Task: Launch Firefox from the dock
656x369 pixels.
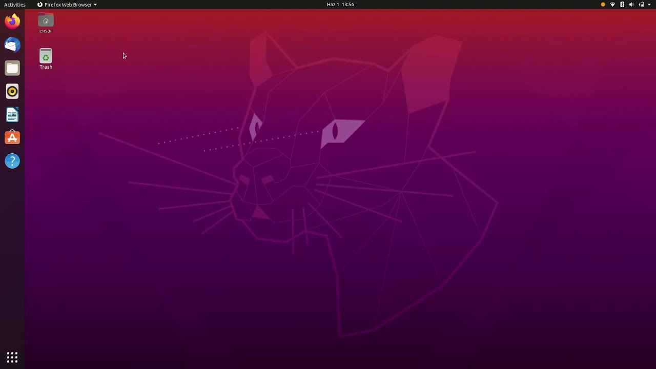Action: click(12, 22)
